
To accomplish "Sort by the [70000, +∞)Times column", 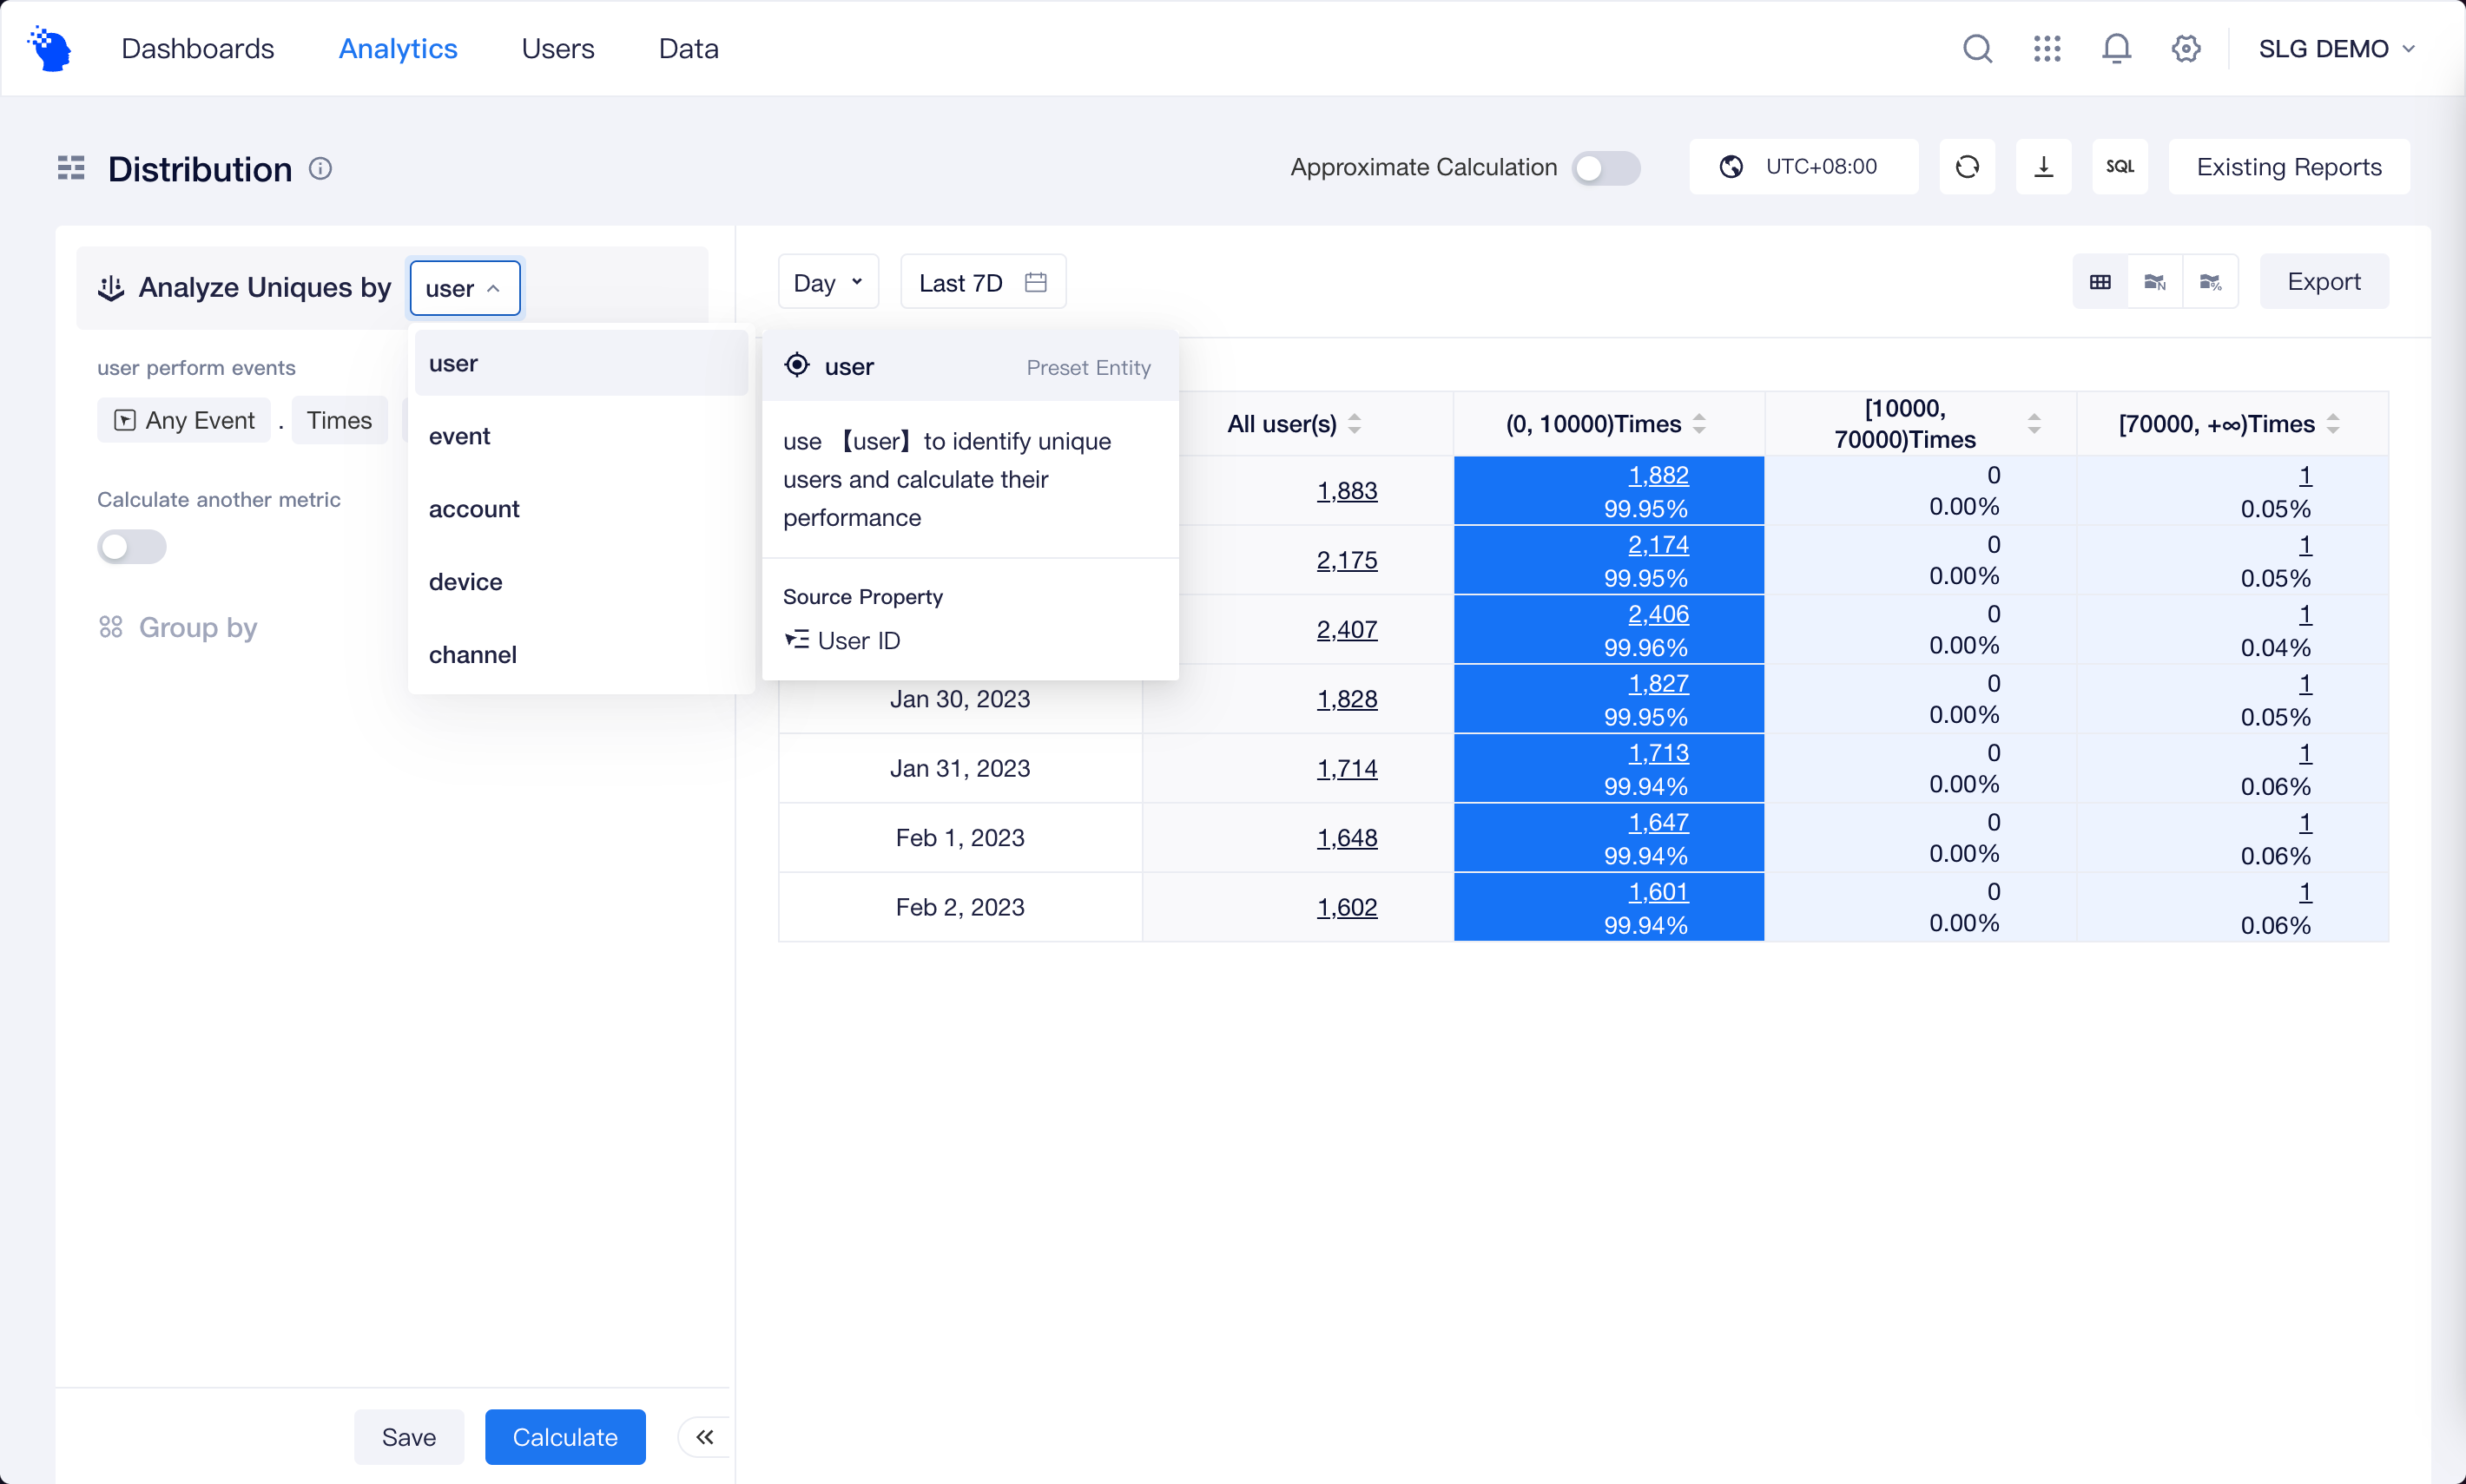I will [2333, 424].
